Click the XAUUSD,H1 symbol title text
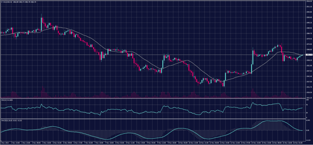 (8, 1)
